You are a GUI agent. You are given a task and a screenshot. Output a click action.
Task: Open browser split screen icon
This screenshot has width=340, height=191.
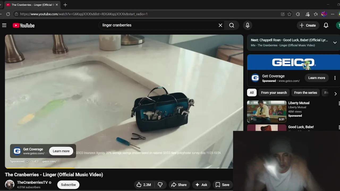(x=283, y=14)
